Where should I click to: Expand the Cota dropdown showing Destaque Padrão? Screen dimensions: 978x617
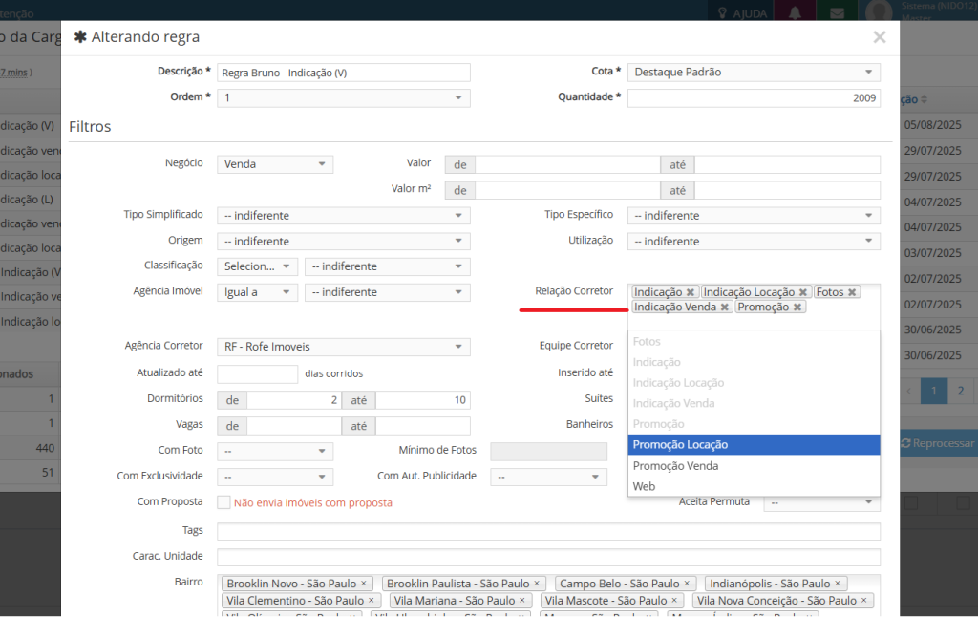(x=754, y=72)
